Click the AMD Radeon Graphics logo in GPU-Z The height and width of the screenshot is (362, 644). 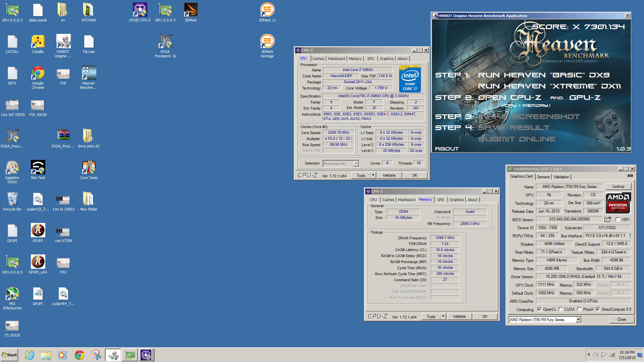(619, 203)
